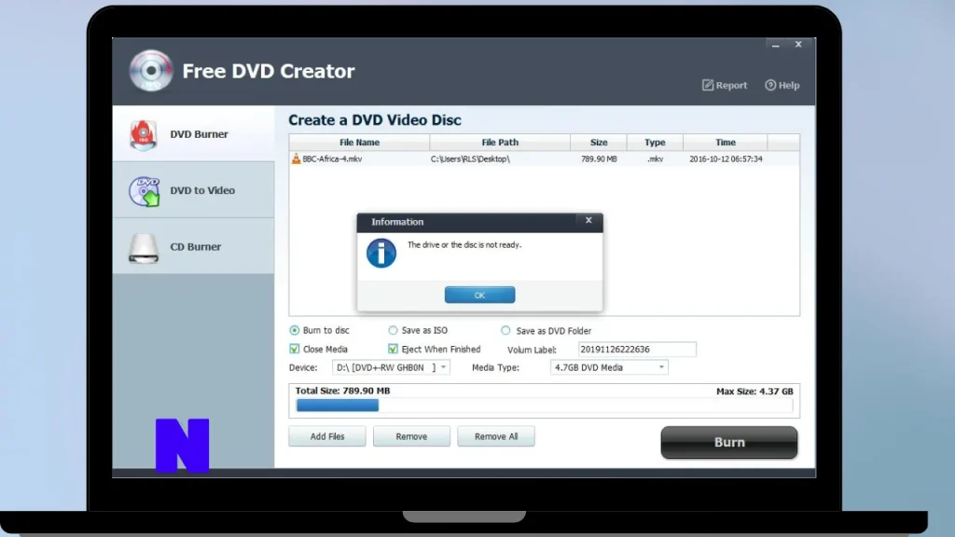Click the 2016-10-12 06:57:34 time cell
Screen dimensions: 955x537
pyautogui.click(x=726, y=158)
